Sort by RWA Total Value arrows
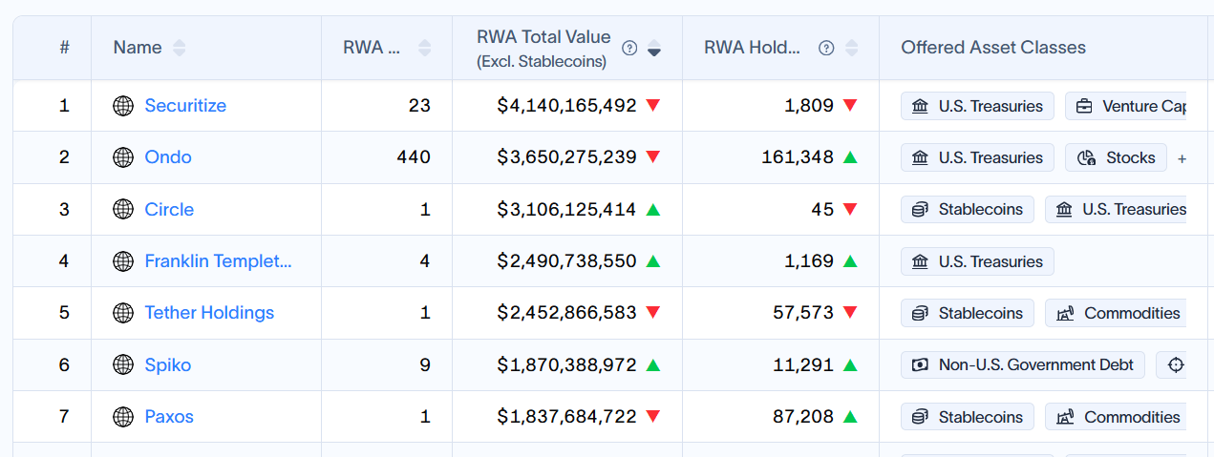 click(654, 48)
